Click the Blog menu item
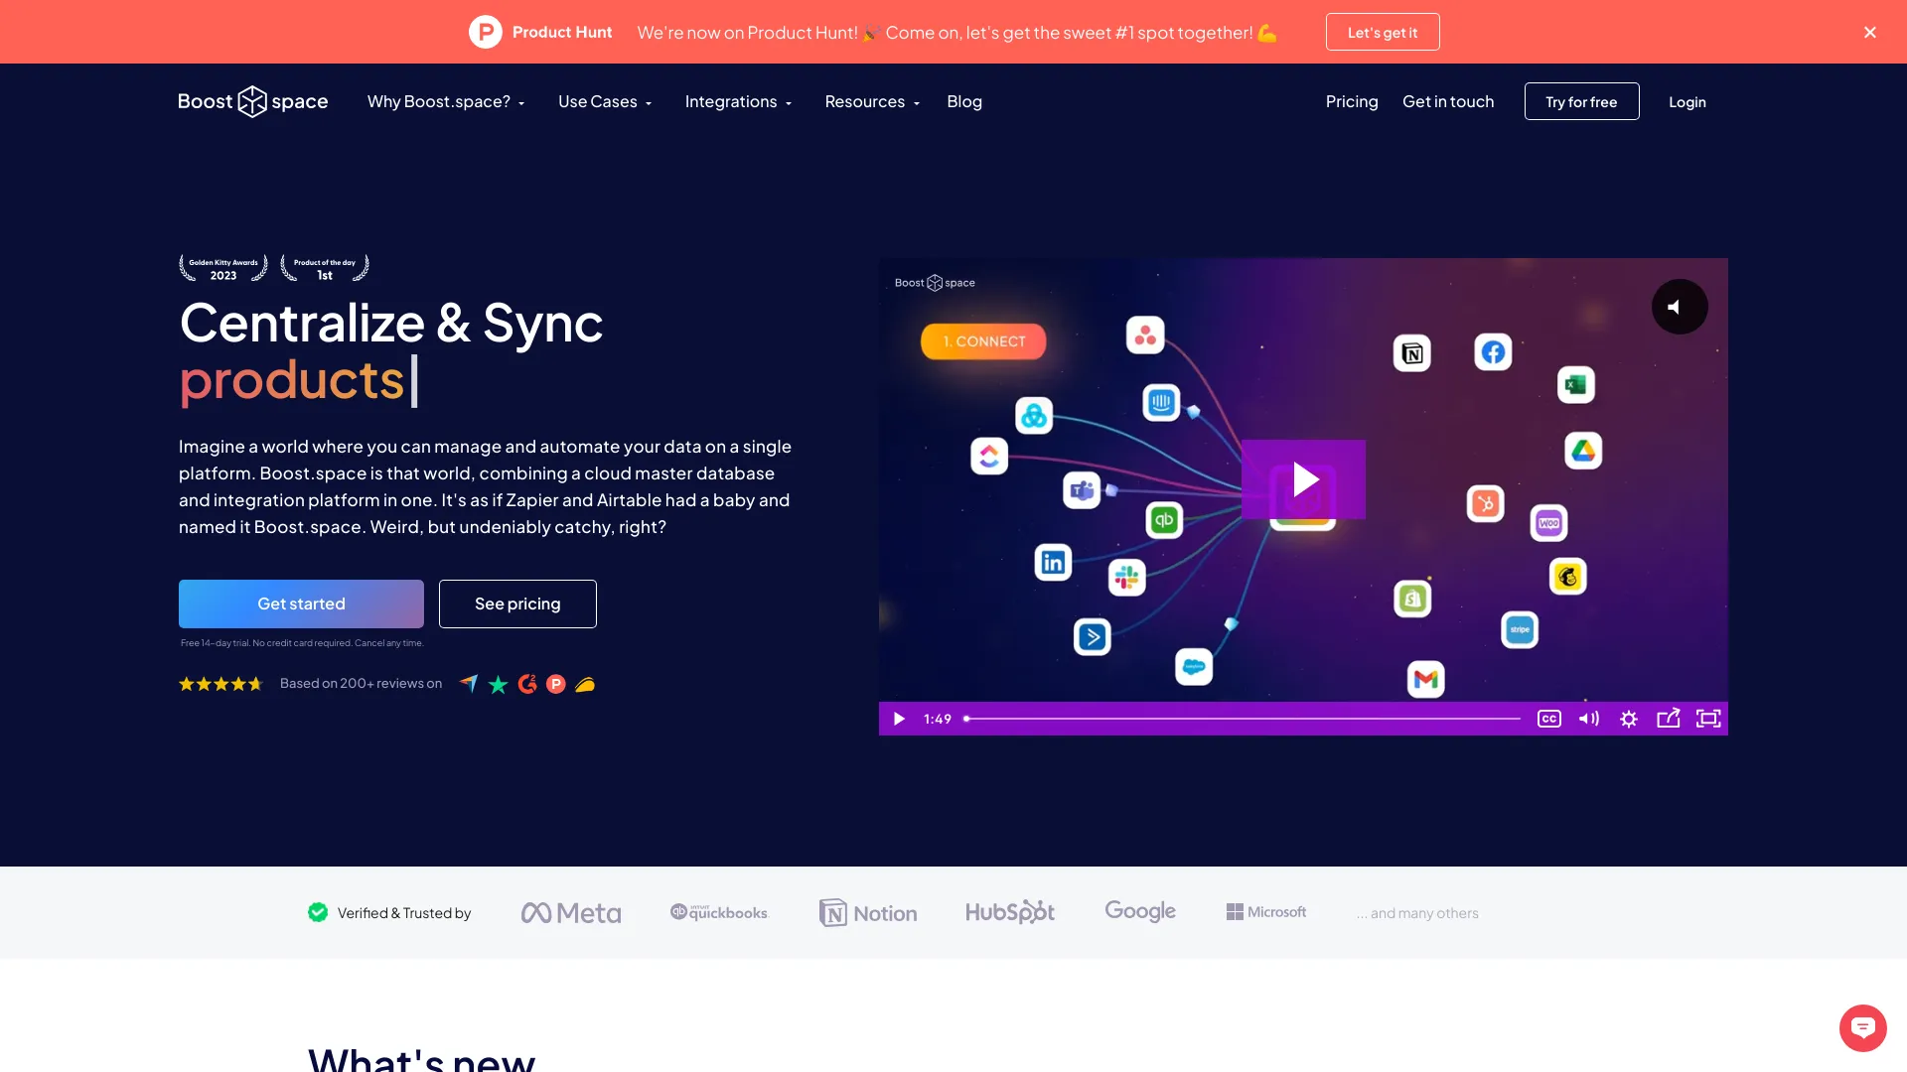Screen dimensions: 1907x1072 [x=962, y=101]
